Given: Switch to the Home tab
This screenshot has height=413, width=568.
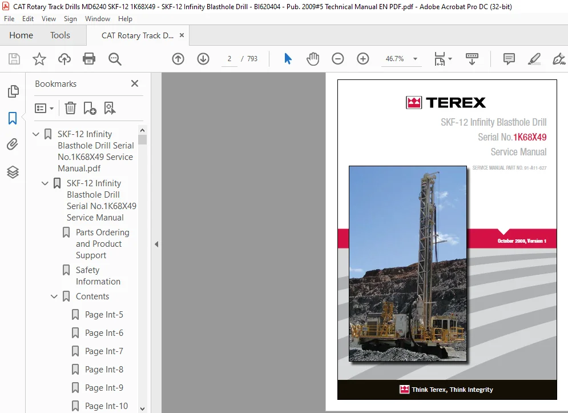Looking at the screenshot, I should (21, 35).
